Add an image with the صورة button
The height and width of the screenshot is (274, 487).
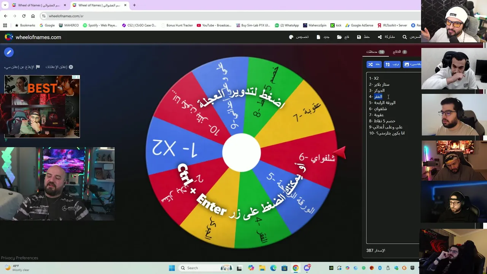click(412, 64)
